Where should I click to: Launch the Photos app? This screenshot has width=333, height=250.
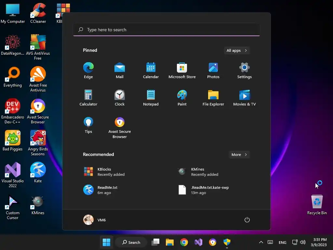213,71
